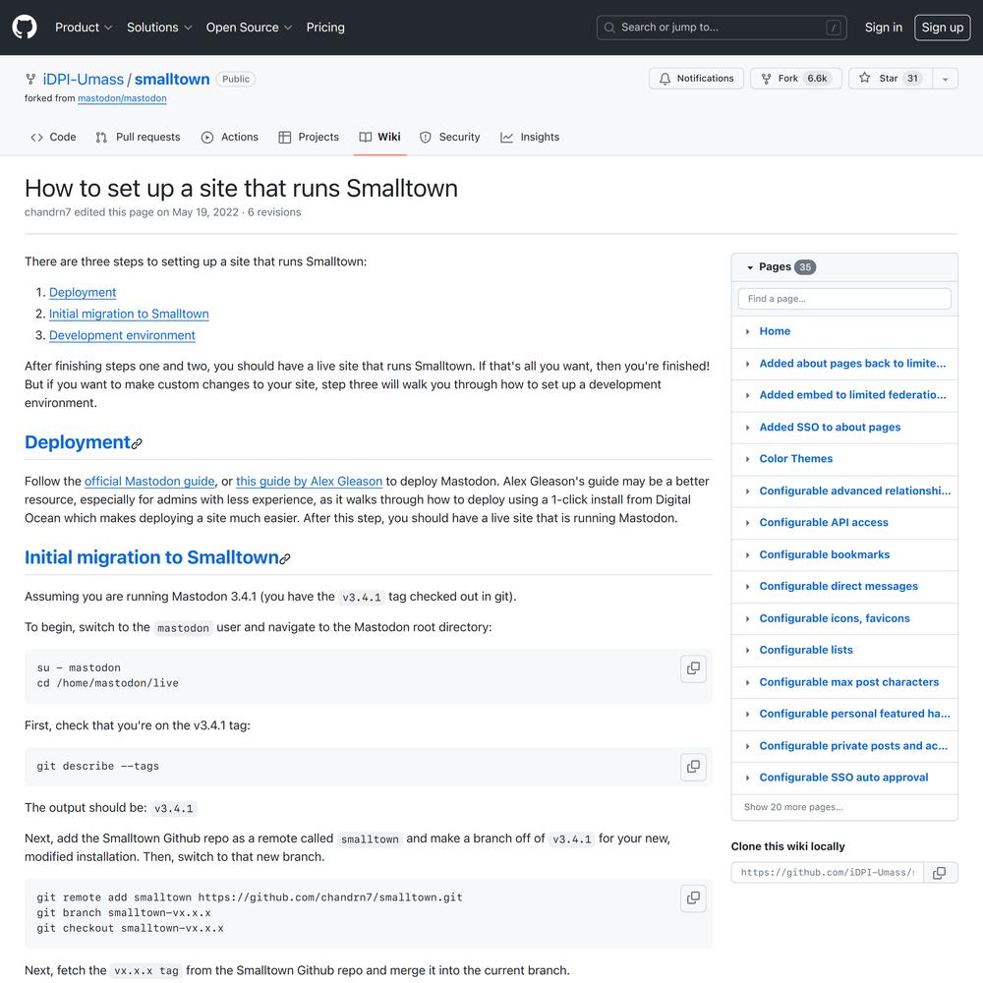This screenshot has height=983, width=983.
Task: Switch to the Projects tab
Action: [309, 138]
